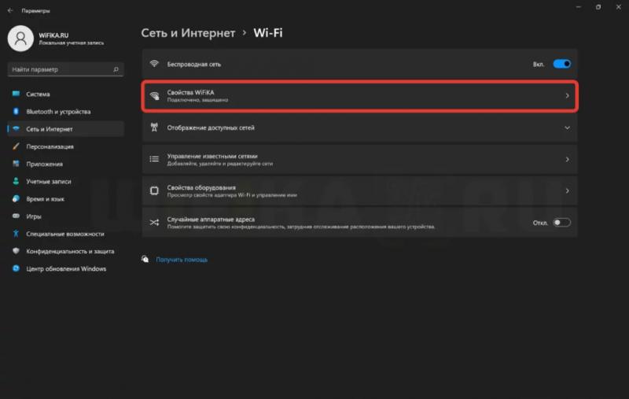Image resolution: width=629 pixels, height=399 pixels.
Task: Open the Система settings section
Action: 66,94
